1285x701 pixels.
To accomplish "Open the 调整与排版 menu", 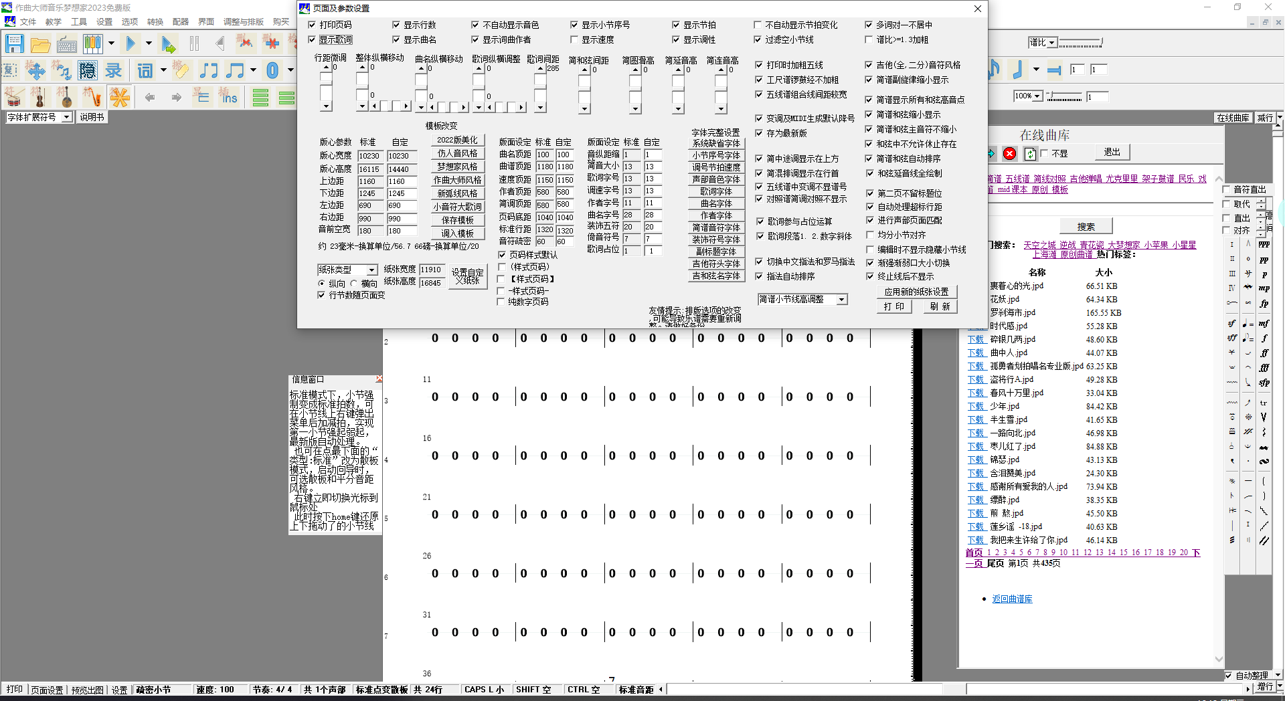I will 244,21.
